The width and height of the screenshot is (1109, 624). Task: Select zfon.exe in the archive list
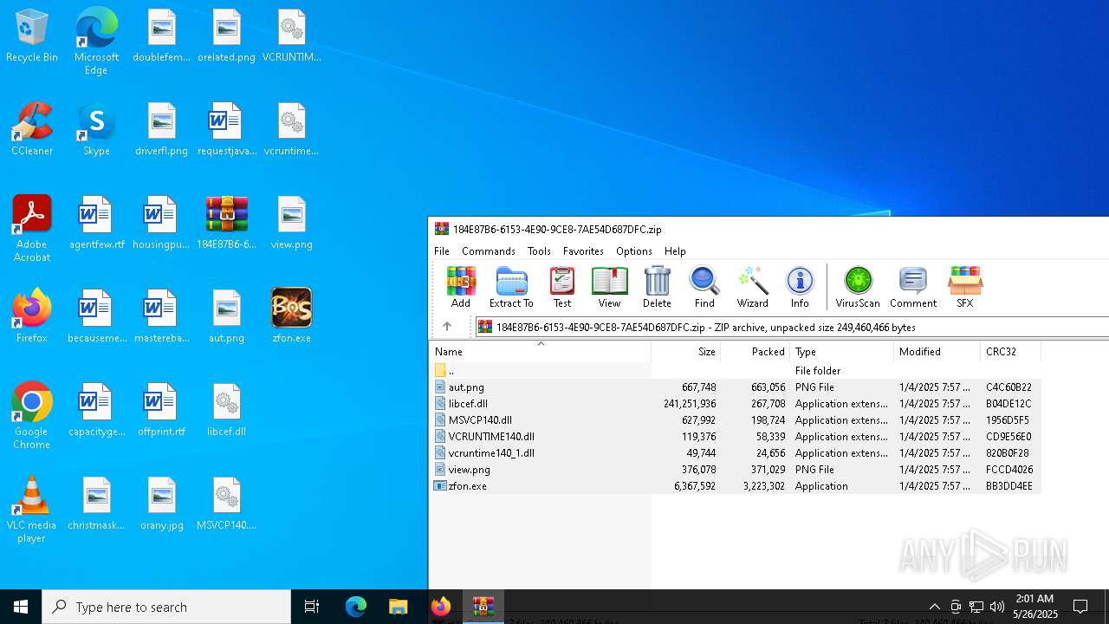click(x=735, y=486)
